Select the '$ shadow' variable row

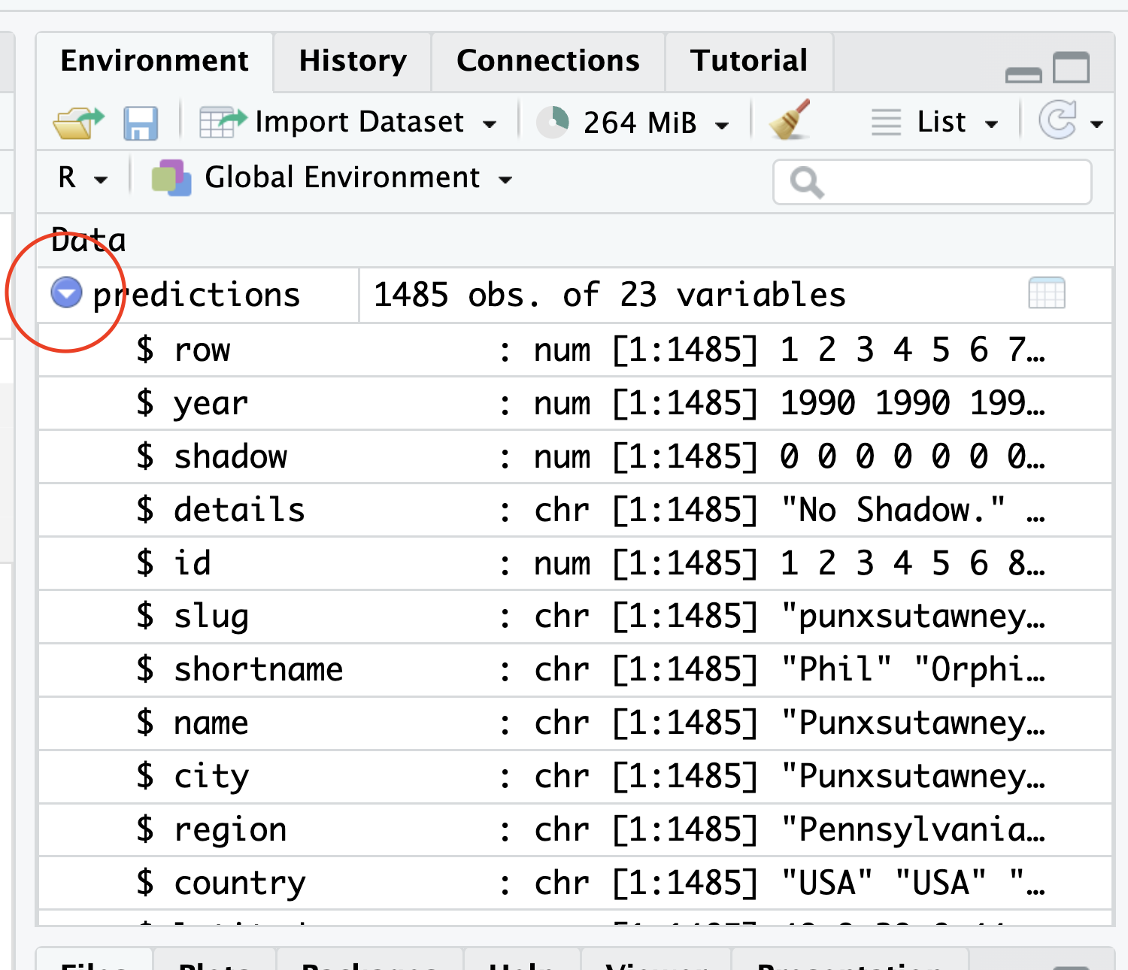(x=575, y=457)
